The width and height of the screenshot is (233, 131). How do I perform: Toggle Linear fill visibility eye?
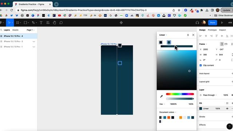pos(227,108)
